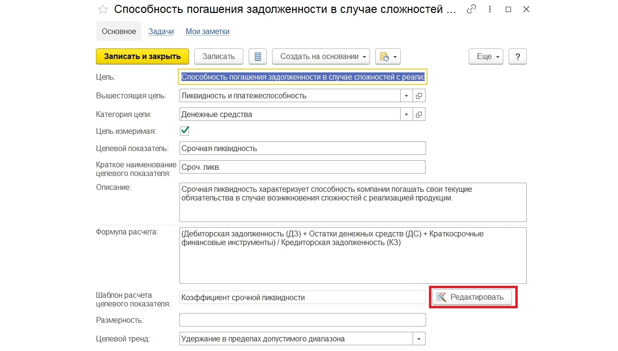Copy link to this object via chain icon
Image resolution: width=618 pixels, height=351 pixels.
pyautogui.click(x=472, y=9)
